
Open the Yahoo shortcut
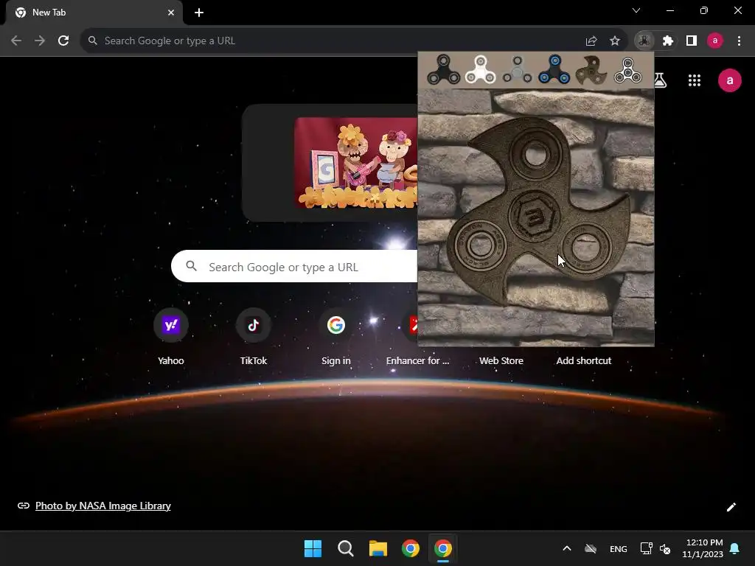tap(171, 337)
